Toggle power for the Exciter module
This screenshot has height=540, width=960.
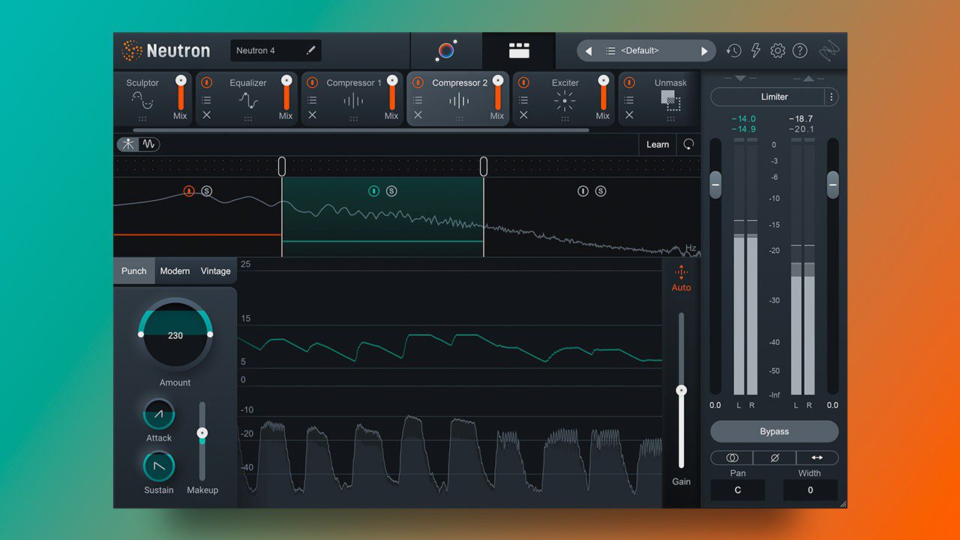pos(523,82)
